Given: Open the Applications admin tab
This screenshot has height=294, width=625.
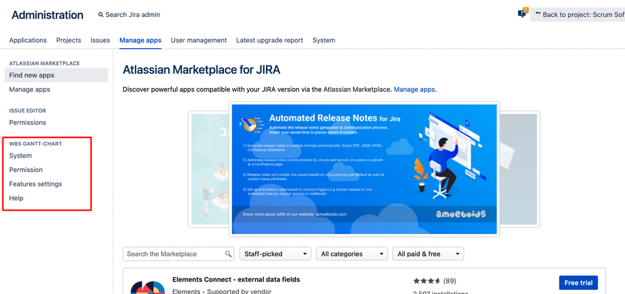Looking at the screenshot, I should tap(28, 40).
